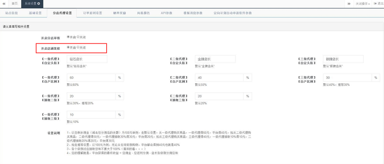Click the double-left arrow tab scroll icon
The image size is (384, 164).
point(4,4)
